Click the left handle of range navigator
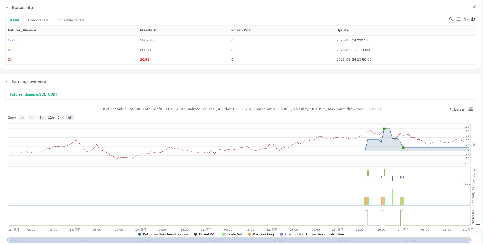Viewport: 483px width, 245px height. (8, 240)
